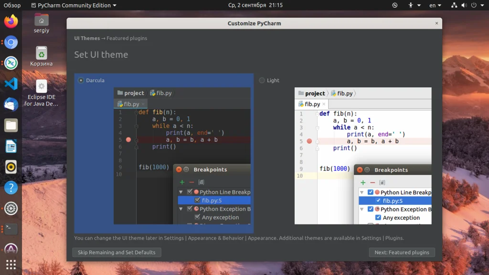Select the Light theme radio button
This screenshot has width=489, height=275.
[262, 80]
